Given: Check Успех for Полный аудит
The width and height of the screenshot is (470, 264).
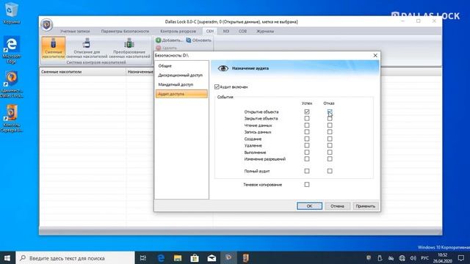Looking at the screenshot, I should 307,171.
